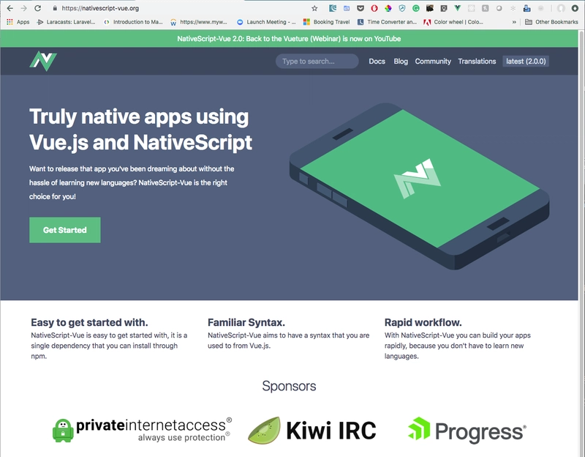The height and width of the screenshot is (457, 585).
Task: Open the Booking Travel bookmark
Action: coord(326,22)
